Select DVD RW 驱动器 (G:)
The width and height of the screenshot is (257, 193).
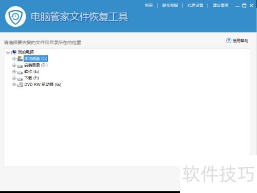pos(43,85)
